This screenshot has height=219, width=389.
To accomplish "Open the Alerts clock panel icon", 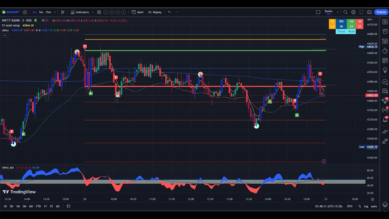I will [x=385, y=32].
